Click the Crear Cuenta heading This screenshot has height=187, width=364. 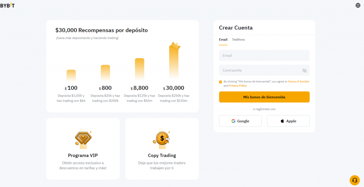(x=236, y=28)
